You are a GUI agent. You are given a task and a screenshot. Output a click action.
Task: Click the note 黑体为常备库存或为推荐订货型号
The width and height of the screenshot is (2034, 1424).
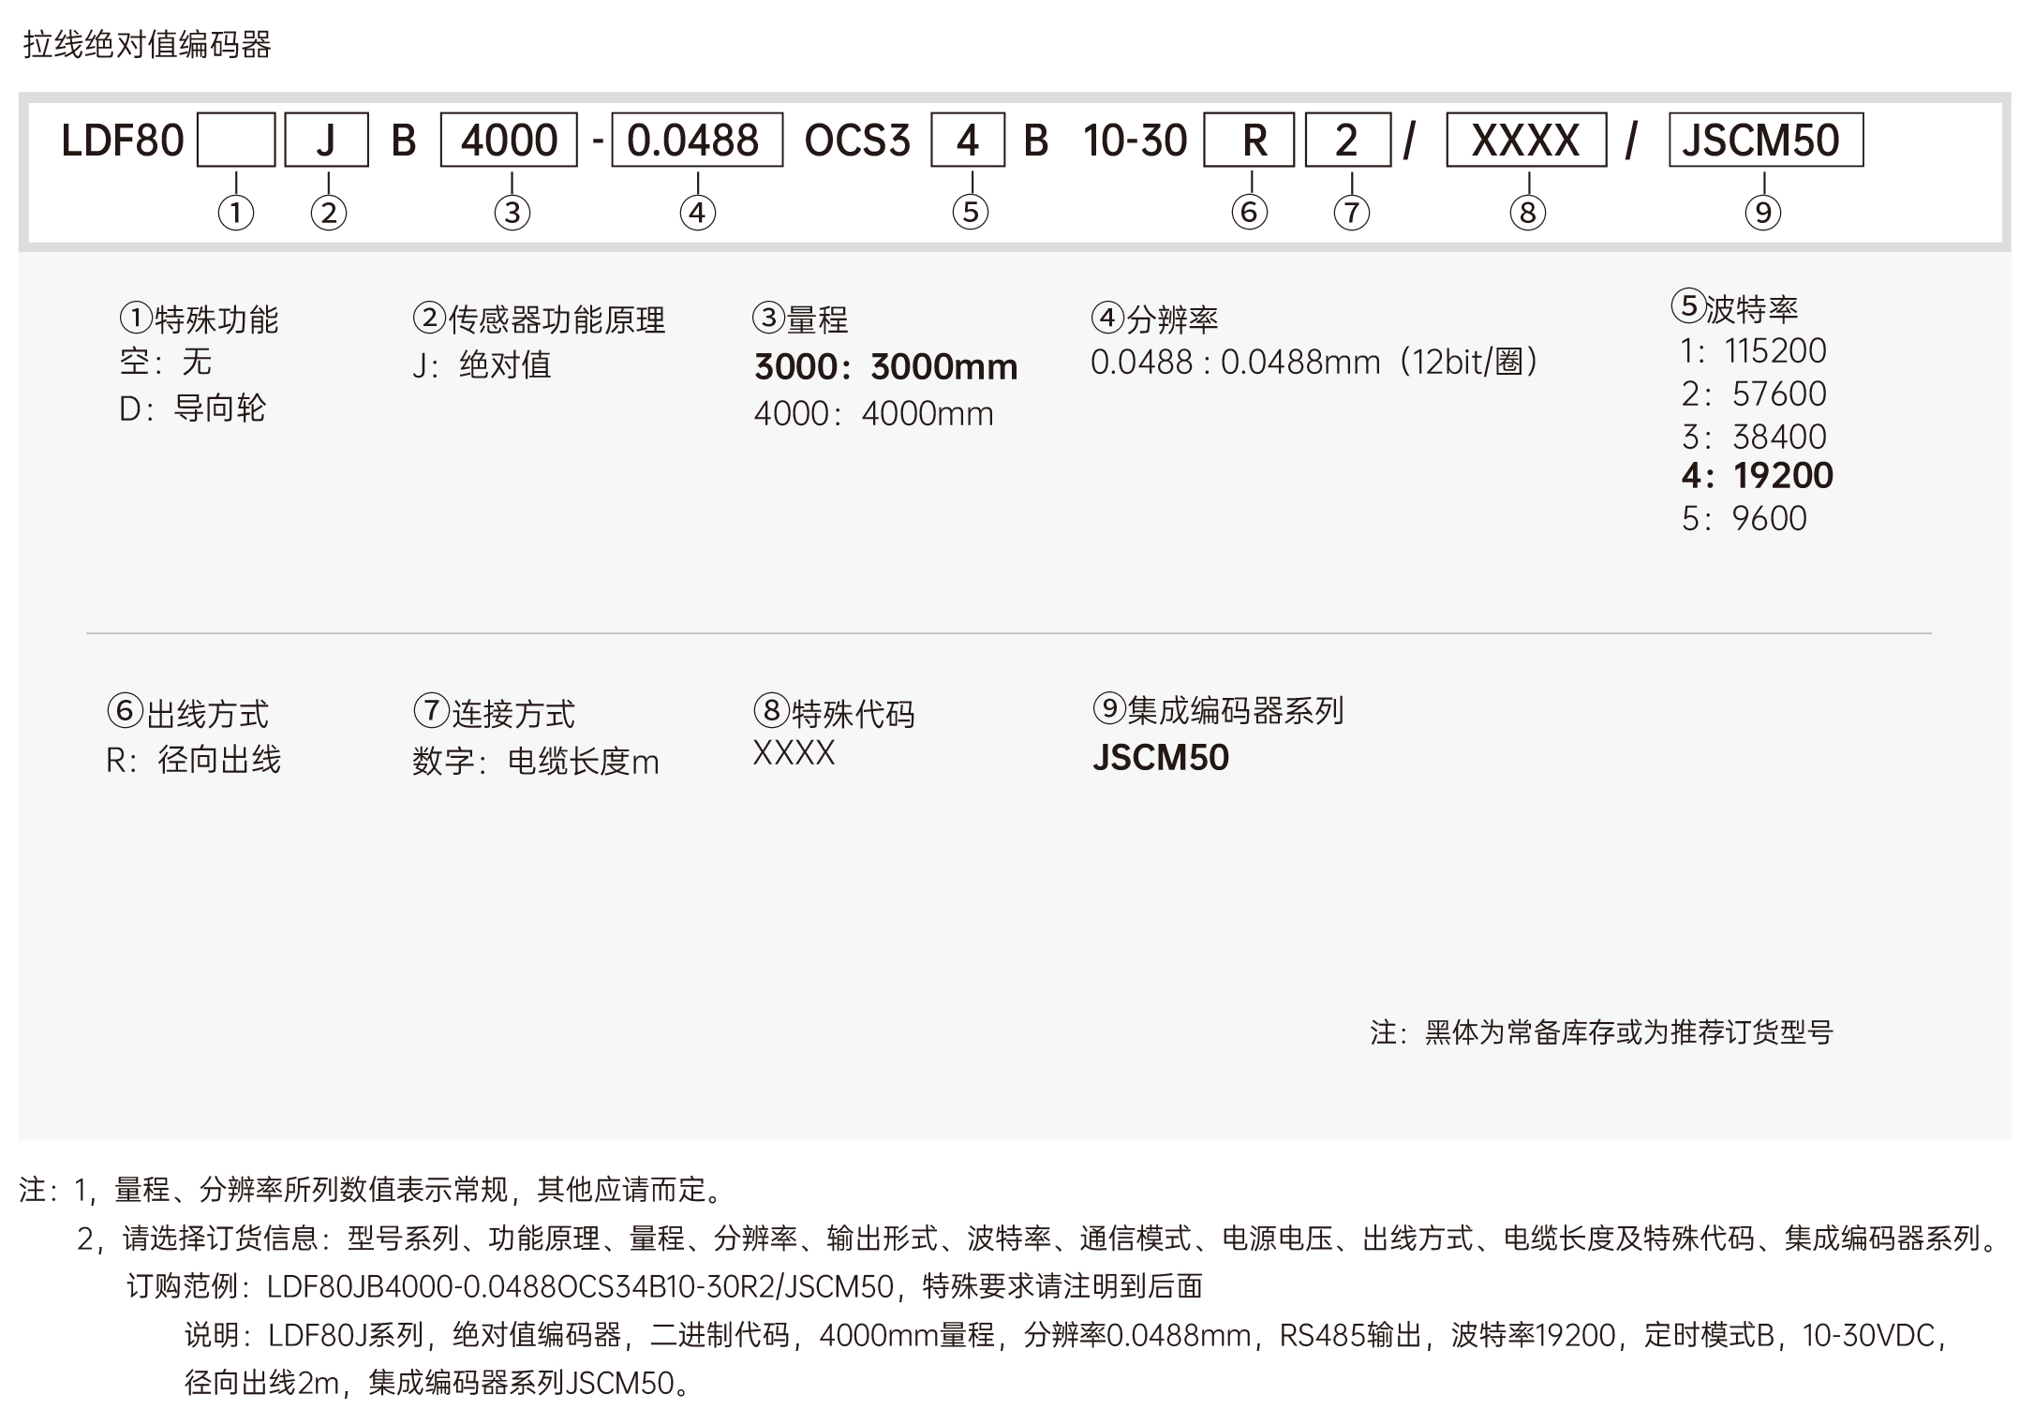click(1601, 1032)
